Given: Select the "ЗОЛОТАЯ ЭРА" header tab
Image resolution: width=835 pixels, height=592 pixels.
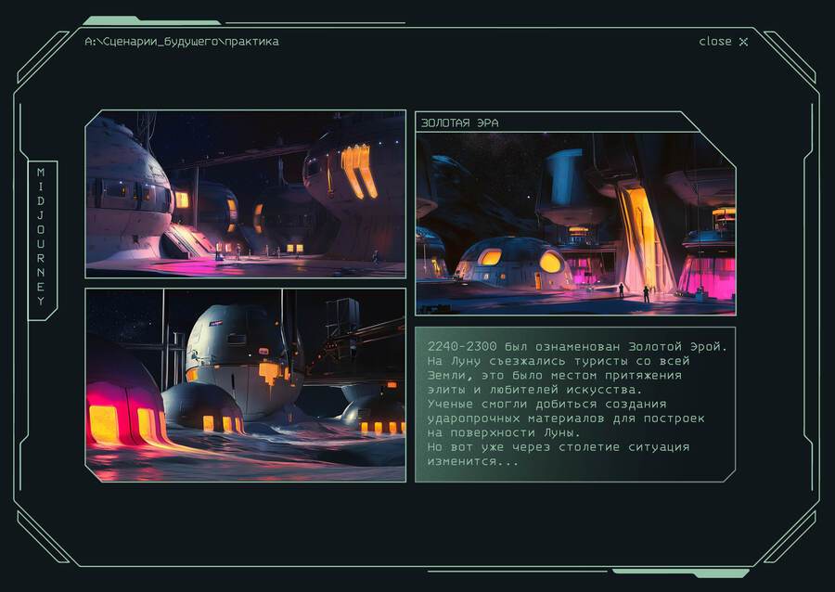Looking at the screenshot, I should (460, 122).
